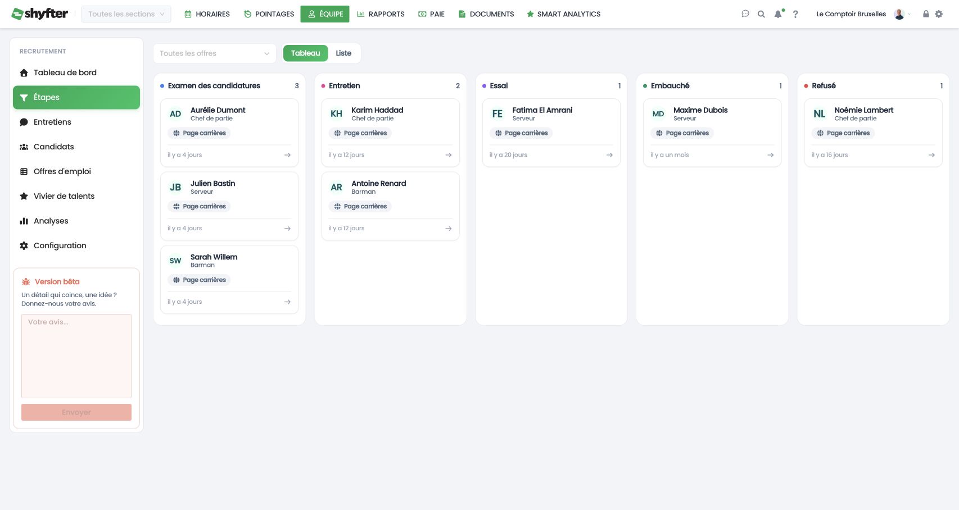Expand the Toutes les sections dropdown

point(126,14)
